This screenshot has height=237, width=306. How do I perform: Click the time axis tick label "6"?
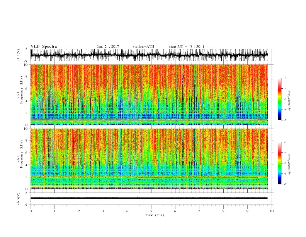175,211
